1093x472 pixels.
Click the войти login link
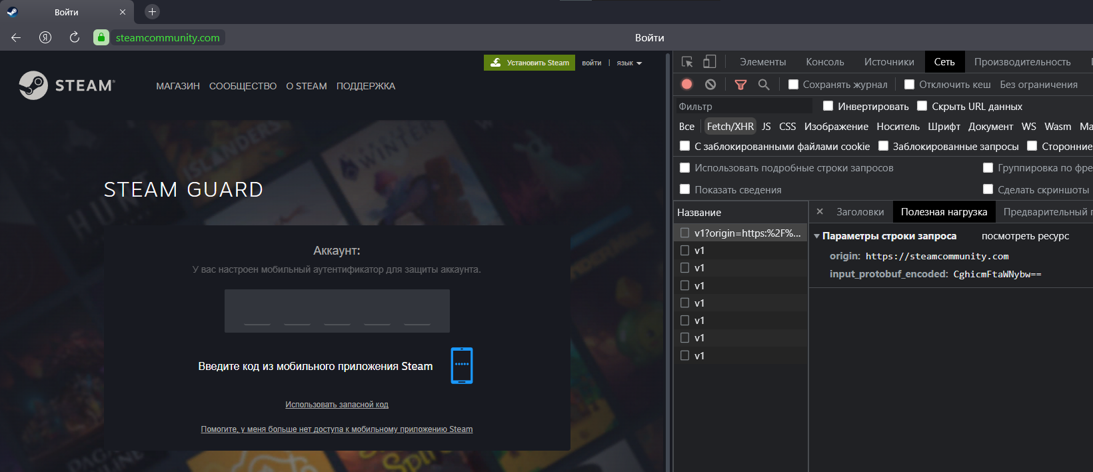tap(591, 63)
